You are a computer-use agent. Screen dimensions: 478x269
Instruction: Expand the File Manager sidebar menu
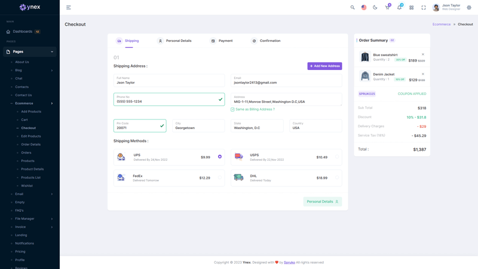[31, 219]
